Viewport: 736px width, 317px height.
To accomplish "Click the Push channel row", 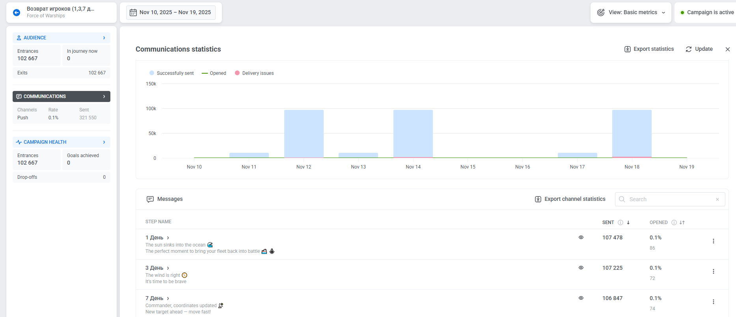I will pyautogui.click(x=61, y=118).
